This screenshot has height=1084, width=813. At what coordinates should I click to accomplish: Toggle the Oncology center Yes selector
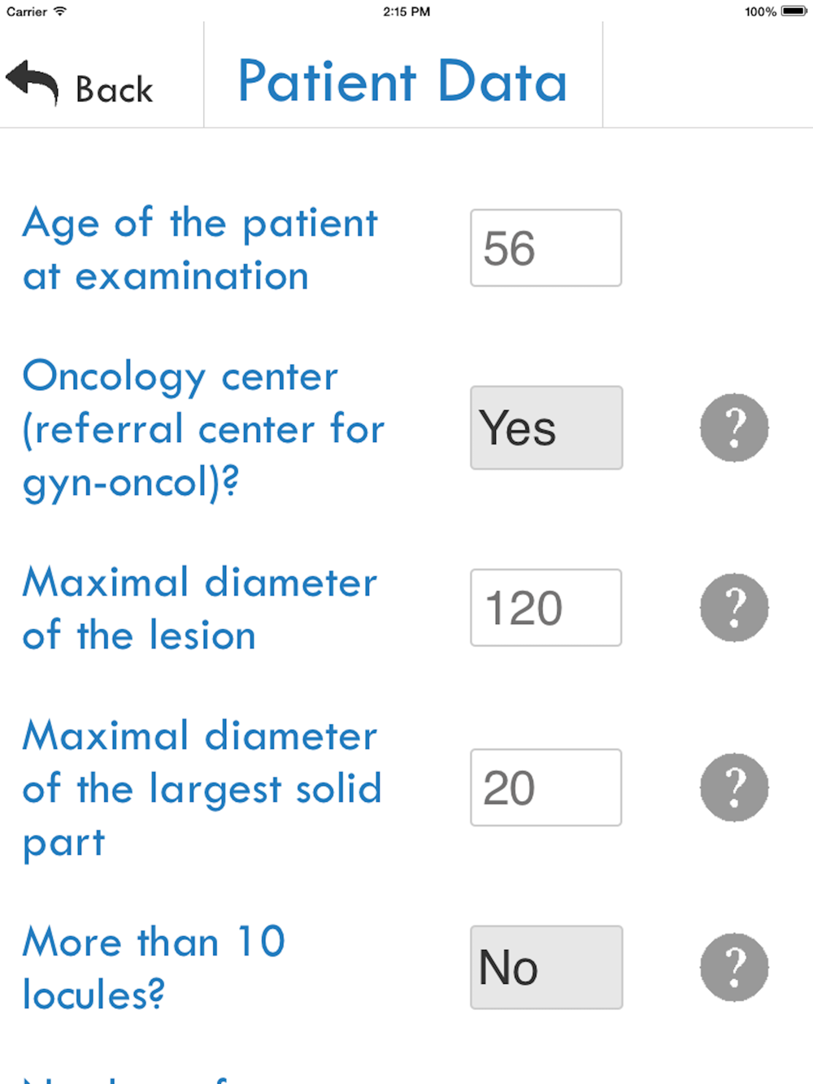click(x=546, y=427)
